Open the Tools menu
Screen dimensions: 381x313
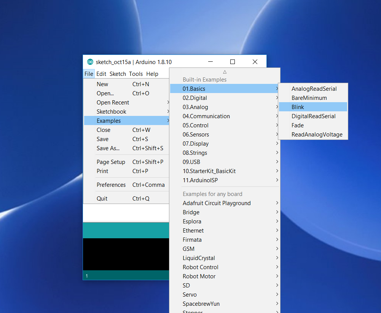pyautogui.click(x=136, y=74)
